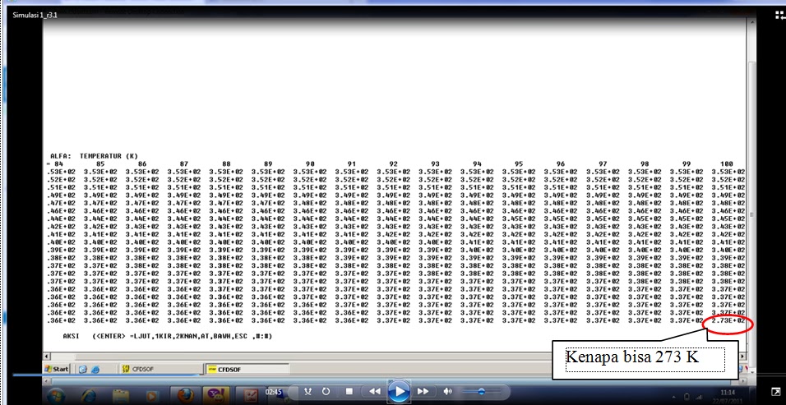Select column header 95
The image size is (786, 405).
[x=518, y=163]
